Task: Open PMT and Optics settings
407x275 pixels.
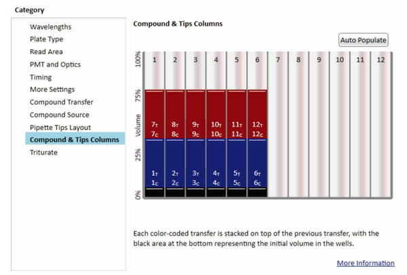Action: [55, 64]
